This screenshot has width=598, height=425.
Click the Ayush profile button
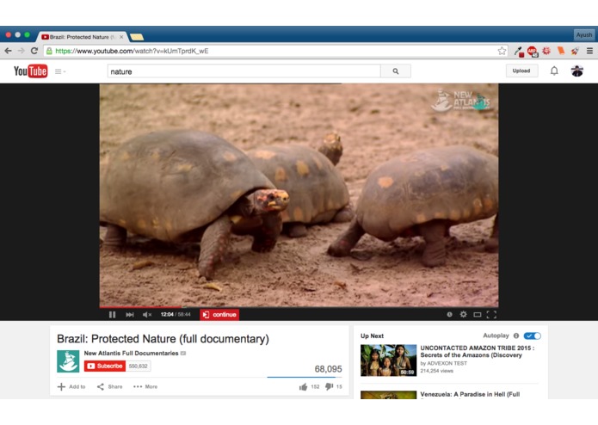[x=584, y=34]
